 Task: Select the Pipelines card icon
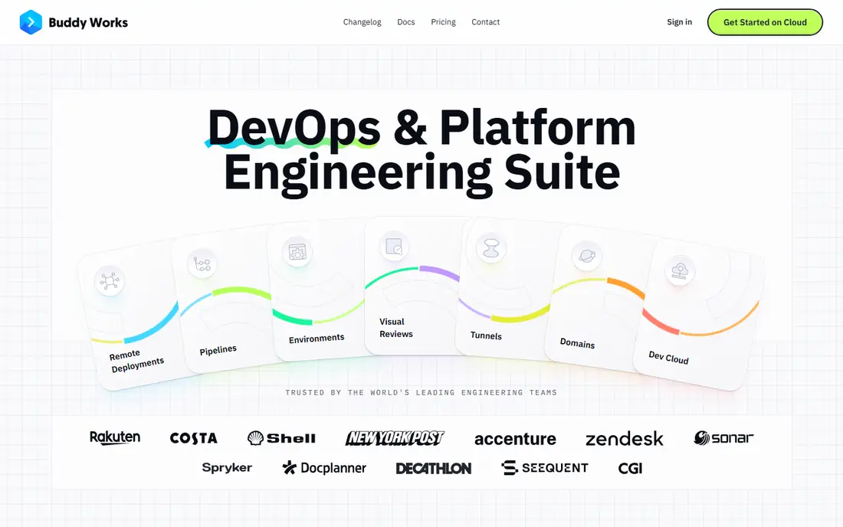point(202,263)
